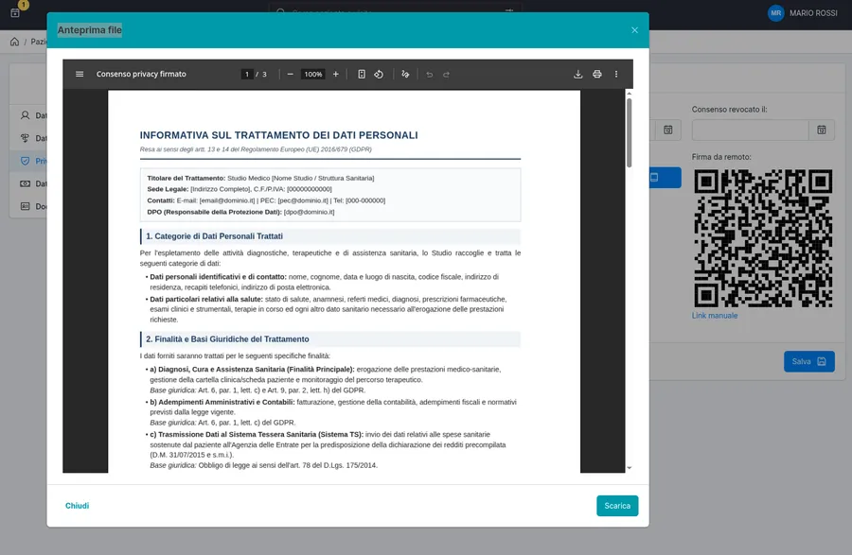Select the person icon sidebar item
The height and width of the screenshot is (555, 852).
click(25, 115)
